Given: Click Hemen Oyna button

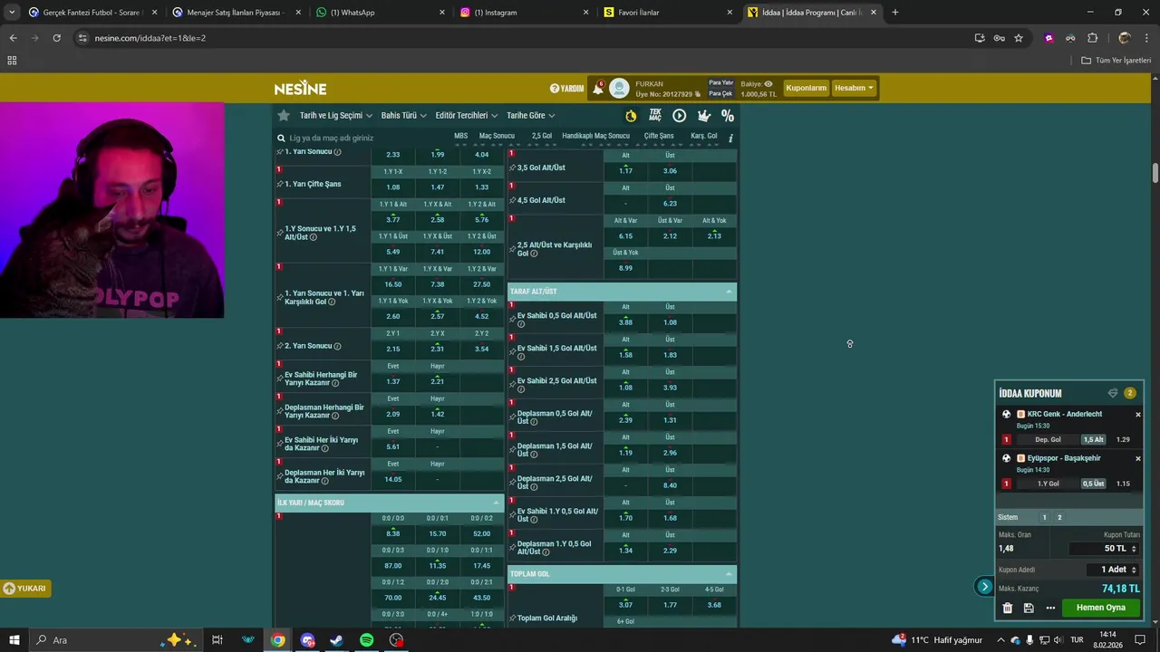Looking at the screenshot, I should [x=1100, y=608].
